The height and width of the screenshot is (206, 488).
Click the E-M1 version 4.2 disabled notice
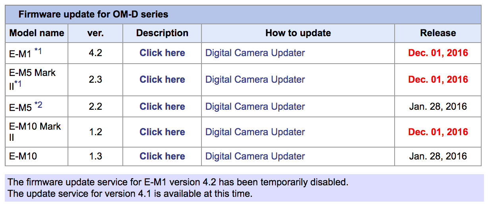point(178,183)
